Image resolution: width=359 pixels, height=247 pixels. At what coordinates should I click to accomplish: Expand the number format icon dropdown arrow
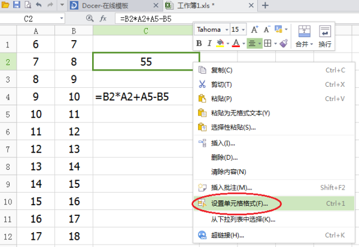[x=286, y=29]
